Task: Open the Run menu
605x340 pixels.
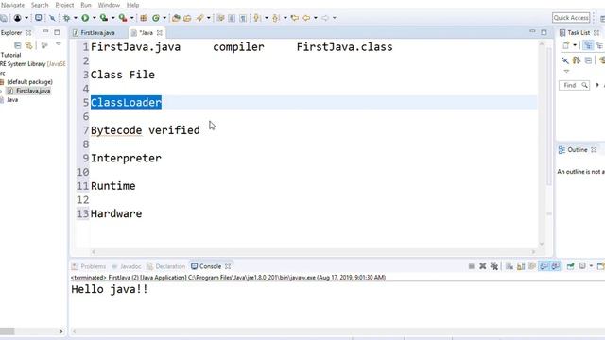Action: point(86,5)
